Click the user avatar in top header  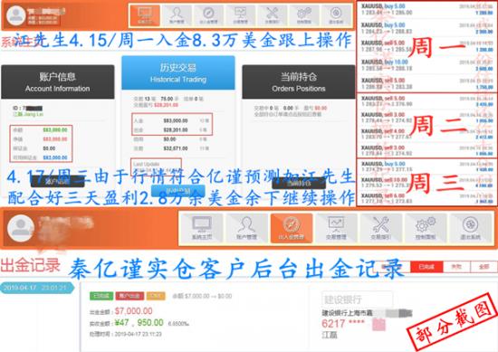[x=16, y=15]
